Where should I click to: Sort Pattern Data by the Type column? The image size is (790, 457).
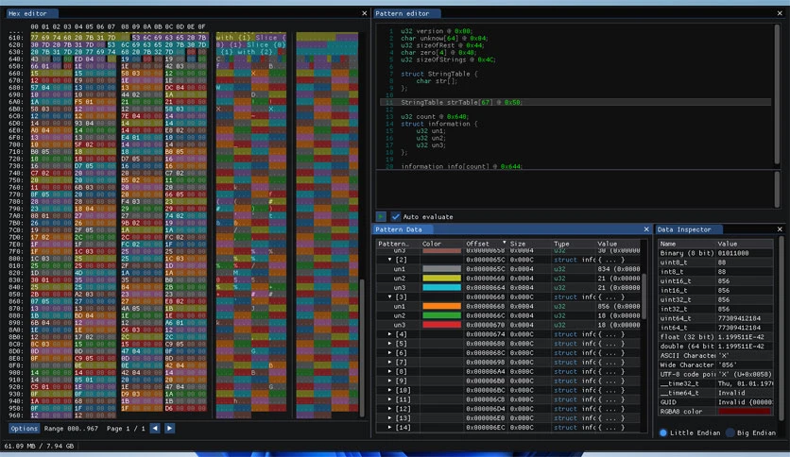pos(573,244)
